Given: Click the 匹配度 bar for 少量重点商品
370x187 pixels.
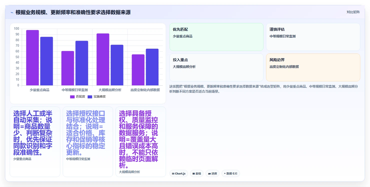Looking at the screenshot, I should coord(32,58).
